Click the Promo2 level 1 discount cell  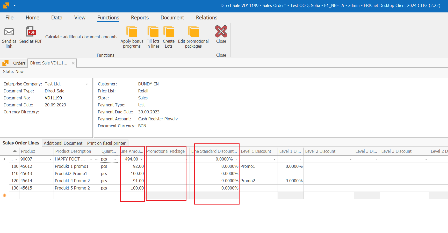[x=258, y=181]
